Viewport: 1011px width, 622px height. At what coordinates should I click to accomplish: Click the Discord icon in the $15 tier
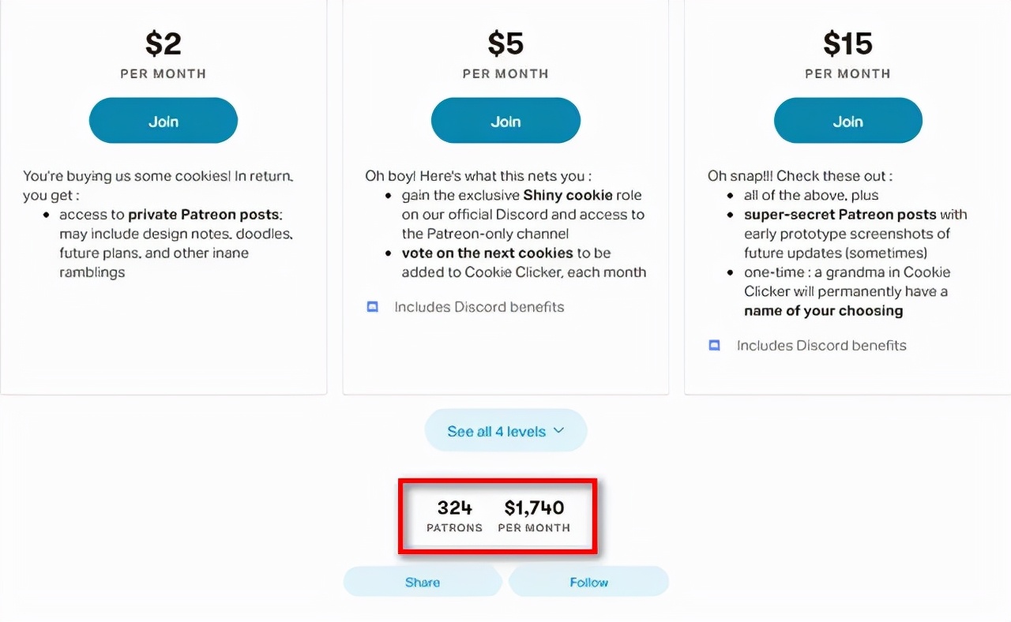[x=715, y=345]
